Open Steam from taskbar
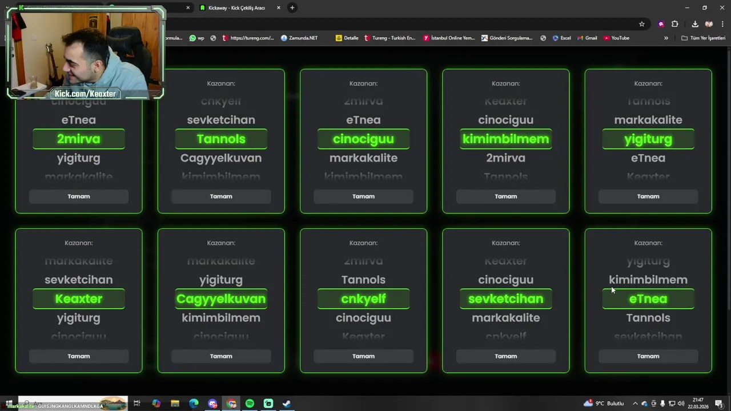This screenshot has width=731, height=411. tap(287, 404)
